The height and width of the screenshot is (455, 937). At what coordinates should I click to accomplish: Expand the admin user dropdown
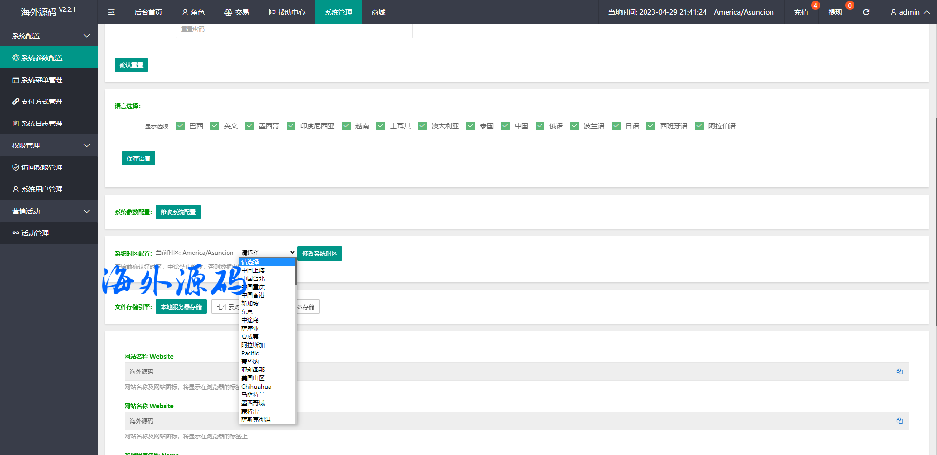(x=909, y=12)
